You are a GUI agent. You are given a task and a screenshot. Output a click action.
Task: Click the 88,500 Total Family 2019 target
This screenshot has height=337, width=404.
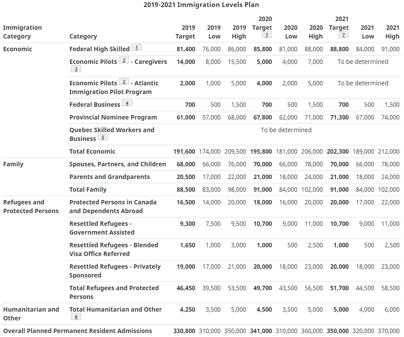click(186, 190)
